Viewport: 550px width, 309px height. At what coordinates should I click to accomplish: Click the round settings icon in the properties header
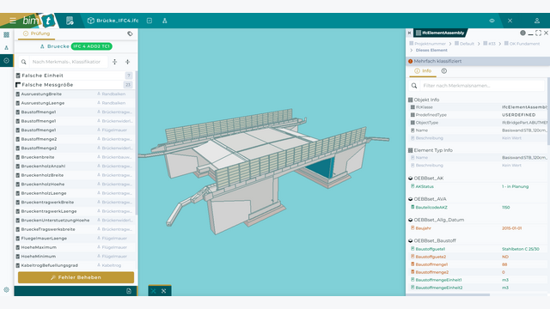pos(522,33)
